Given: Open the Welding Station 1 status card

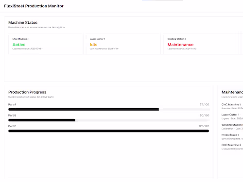Looking at the screenshot, I should (x=201, y=44).
